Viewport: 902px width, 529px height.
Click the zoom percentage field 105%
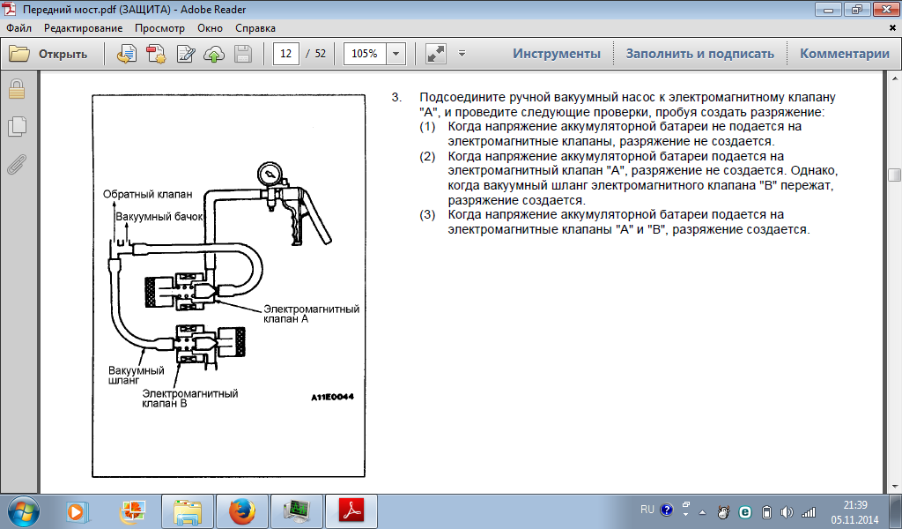tap(365, 54)
